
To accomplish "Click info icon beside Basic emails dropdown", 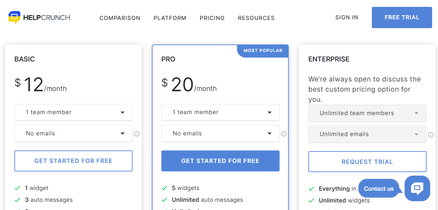I will (137, 134).
